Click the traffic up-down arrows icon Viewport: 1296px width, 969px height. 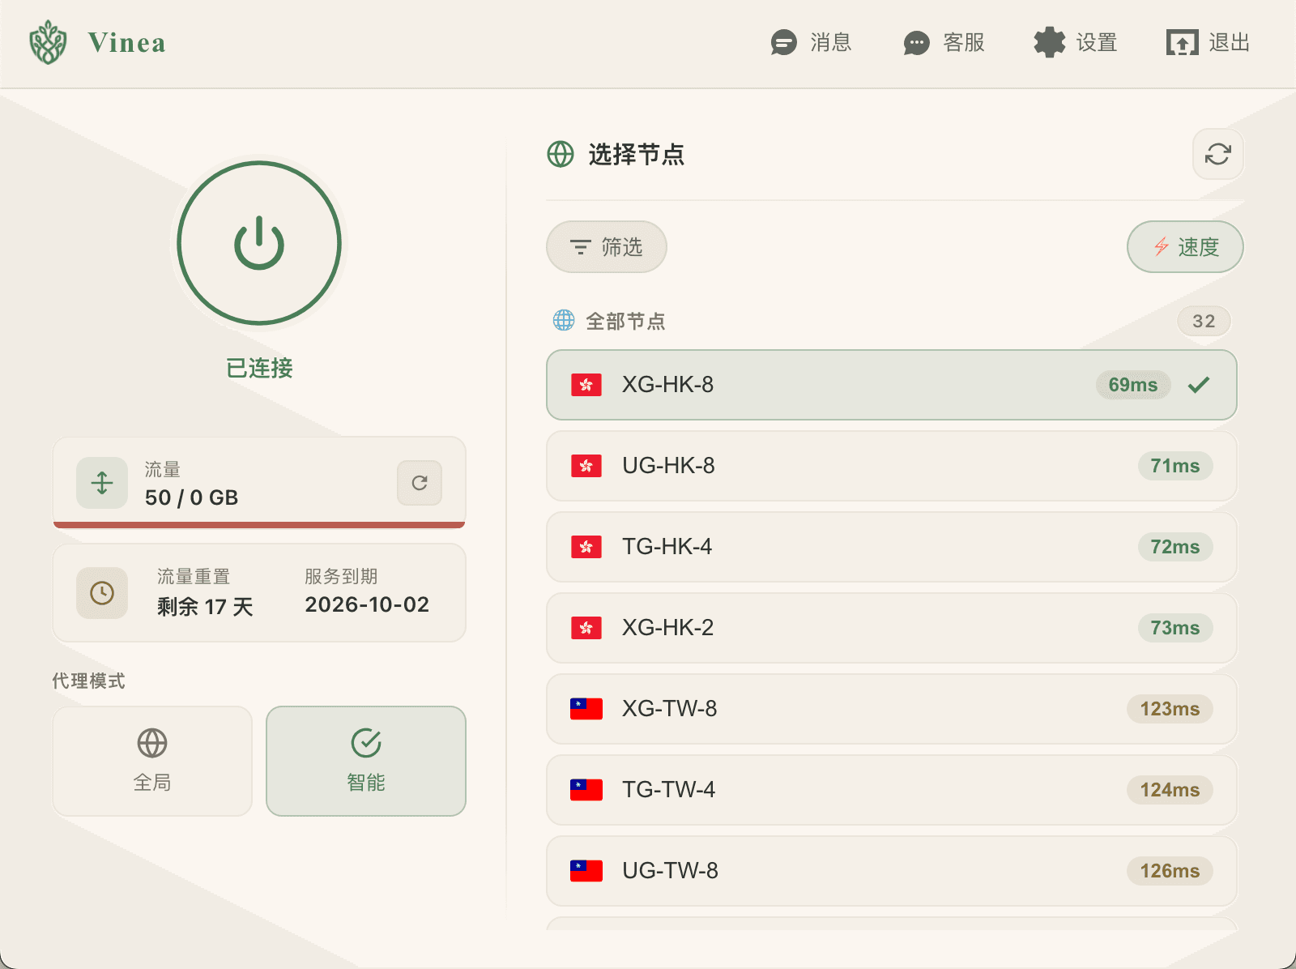102,483
